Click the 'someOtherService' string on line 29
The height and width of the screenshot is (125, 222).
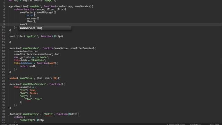pos(34,84)
